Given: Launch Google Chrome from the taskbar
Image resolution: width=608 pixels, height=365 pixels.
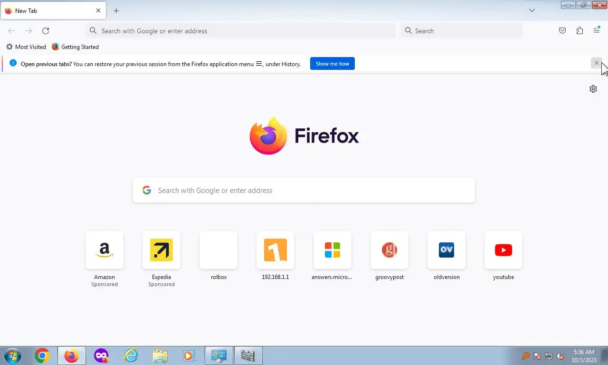Looking at the screenshot, I should pyautogui.click(x=42, y=355).
